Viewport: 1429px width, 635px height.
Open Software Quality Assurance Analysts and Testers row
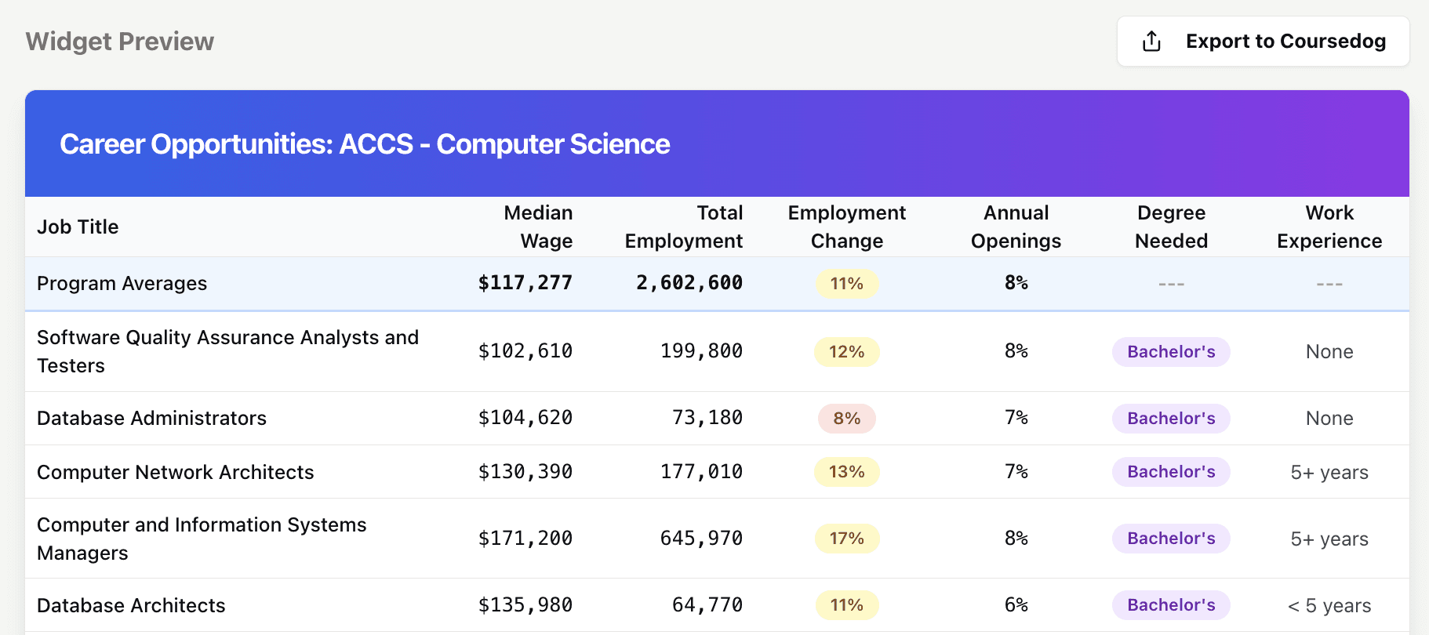[x=227, y=351]
